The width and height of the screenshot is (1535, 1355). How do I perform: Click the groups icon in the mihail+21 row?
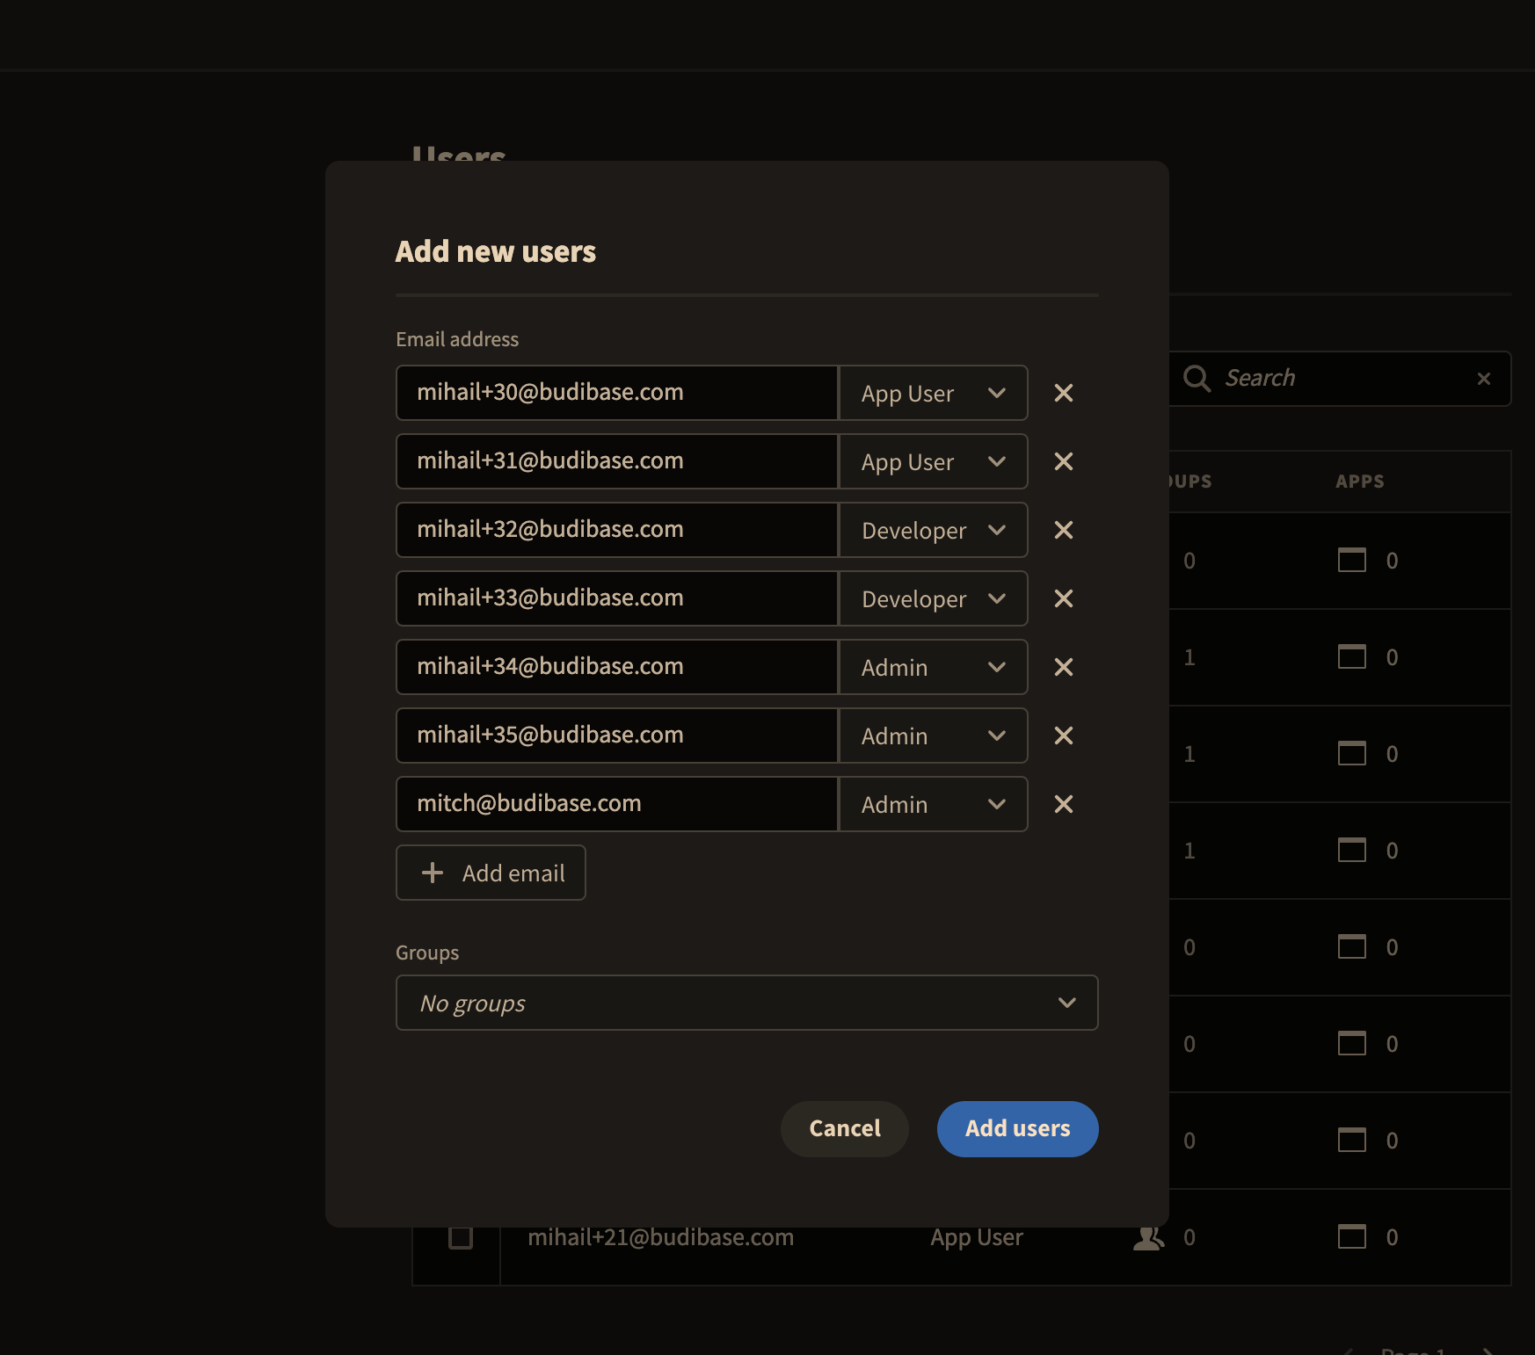(x=1148, y=1237)
